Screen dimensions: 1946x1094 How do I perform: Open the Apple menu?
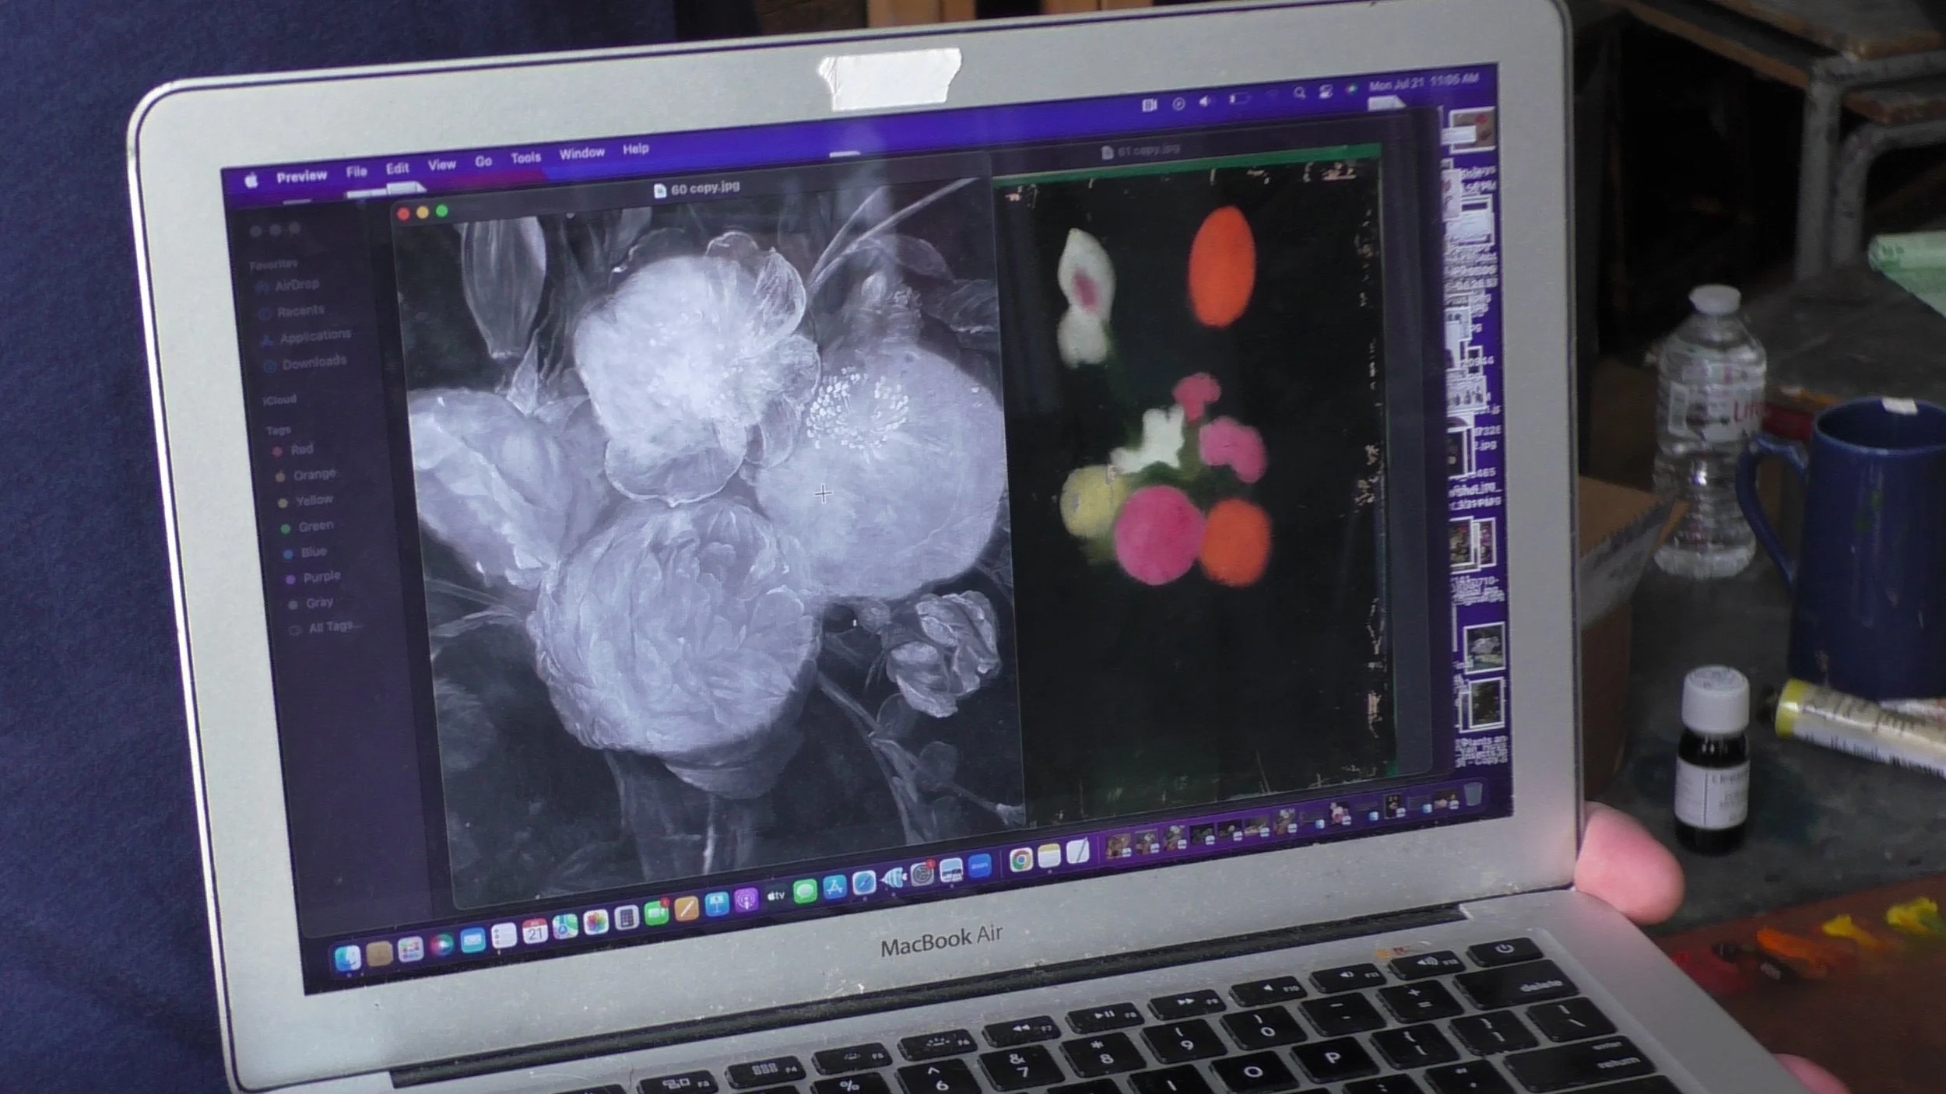click(x=251, y=181)
